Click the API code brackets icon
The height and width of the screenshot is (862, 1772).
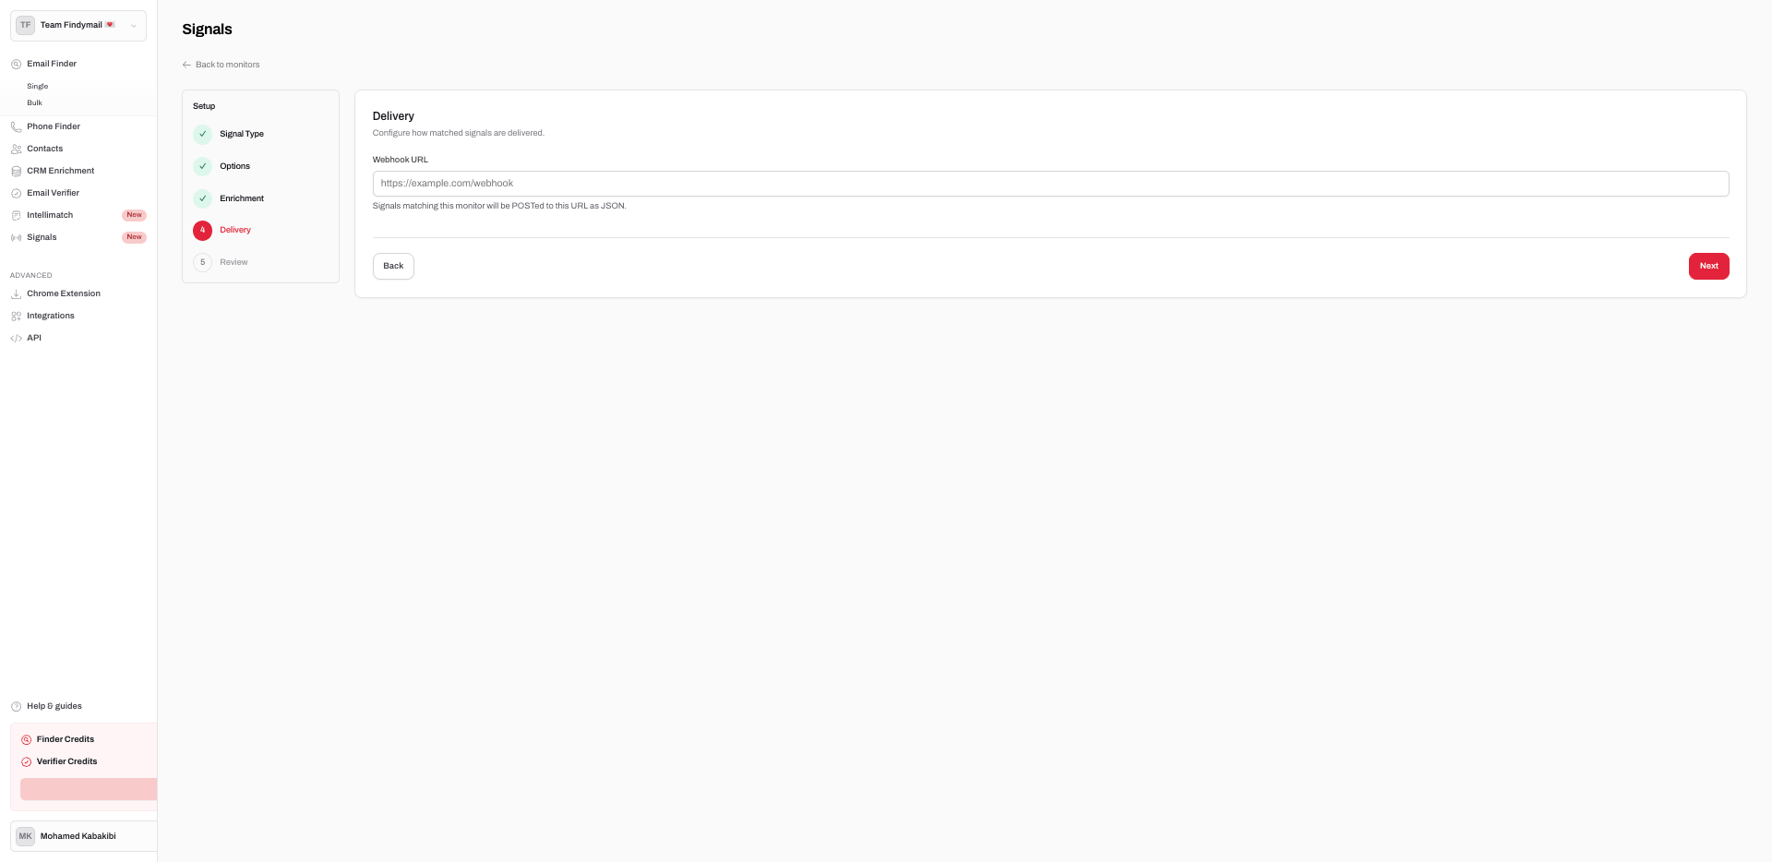pos(16,339)
